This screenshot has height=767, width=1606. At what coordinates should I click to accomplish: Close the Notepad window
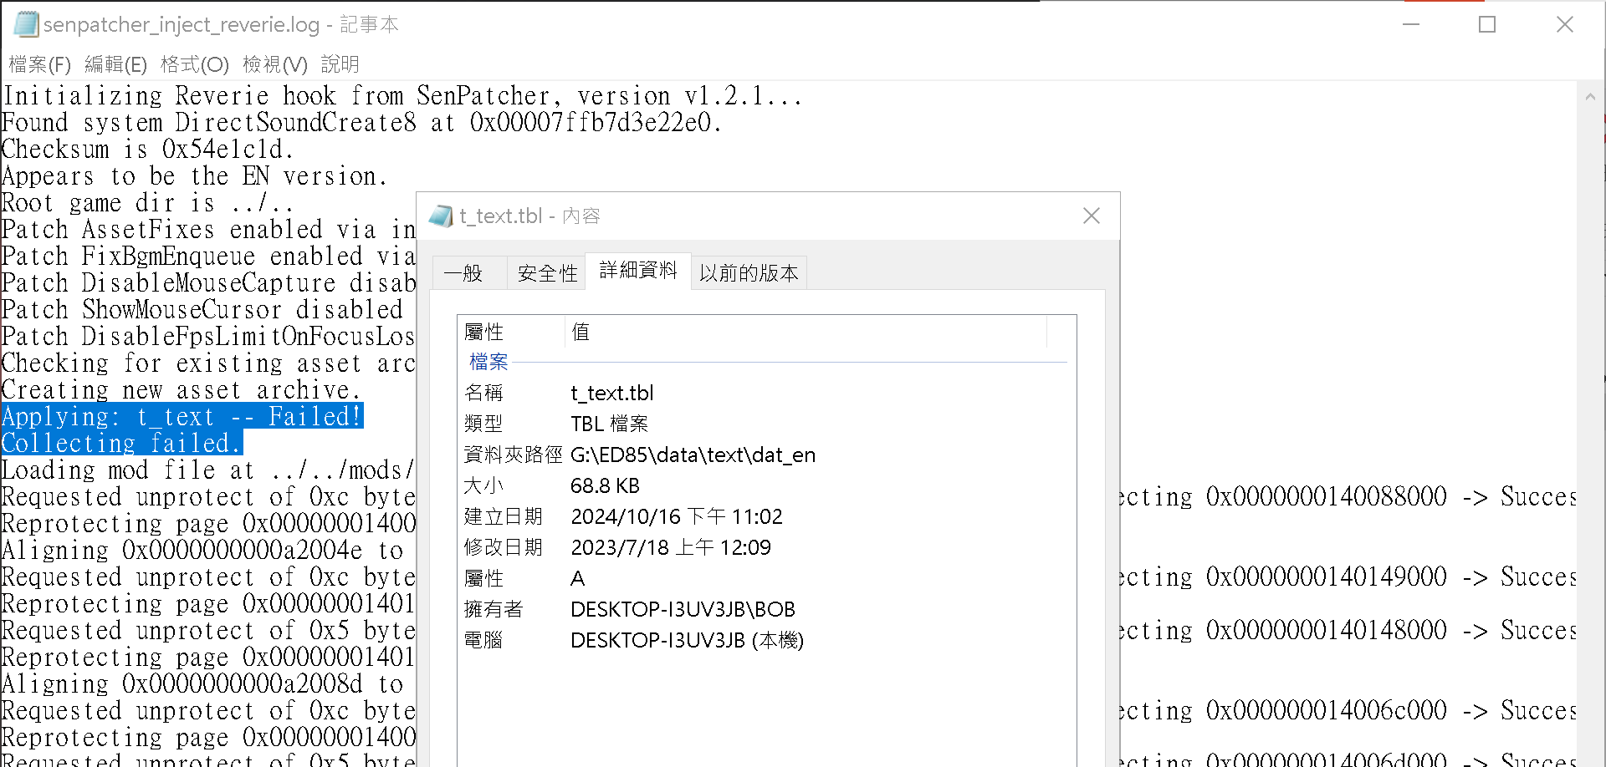tap(1565, 24)
